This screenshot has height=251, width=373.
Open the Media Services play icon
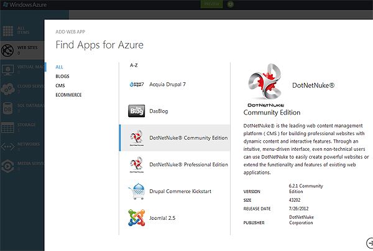(7, 166)
